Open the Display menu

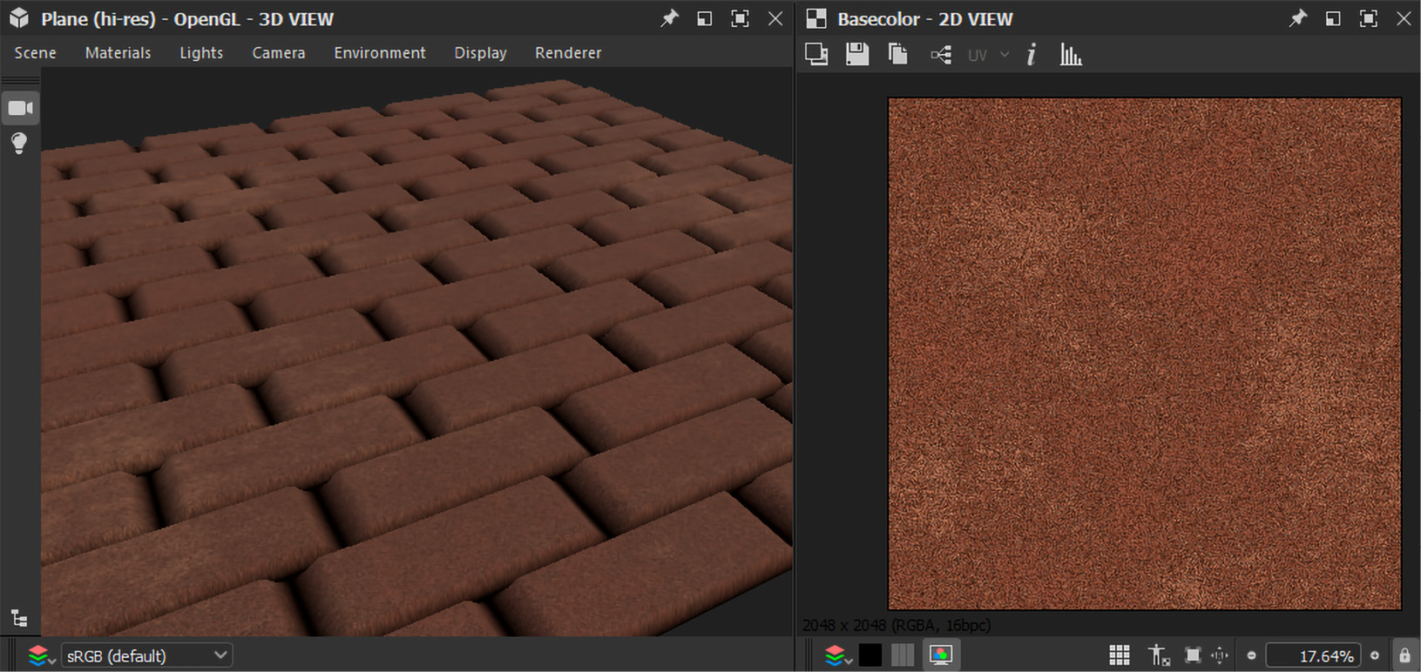(480, 53)
